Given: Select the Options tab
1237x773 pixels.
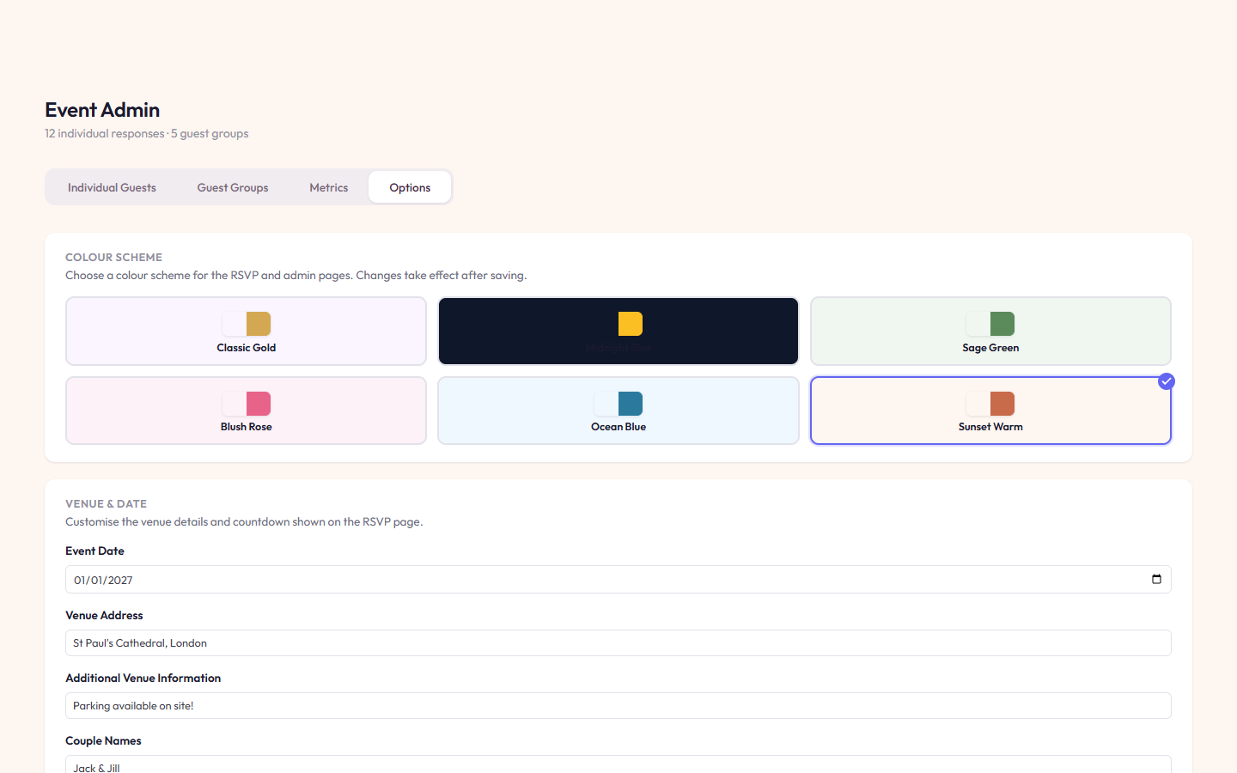Looking at the screenshot, I should 410,187.
